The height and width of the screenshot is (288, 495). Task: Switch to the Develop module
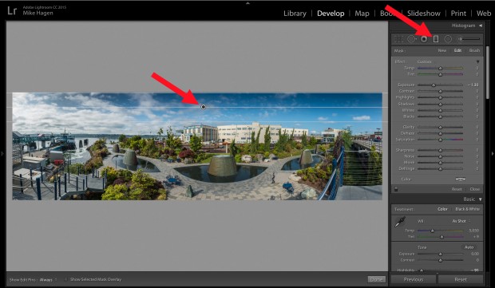[x=331, y=14]
